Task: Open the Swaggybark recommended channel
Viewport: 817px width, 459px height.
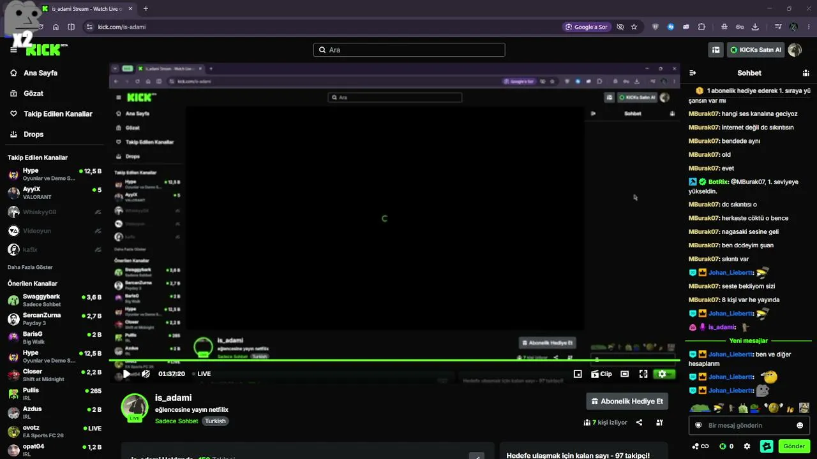Action: 54,300
